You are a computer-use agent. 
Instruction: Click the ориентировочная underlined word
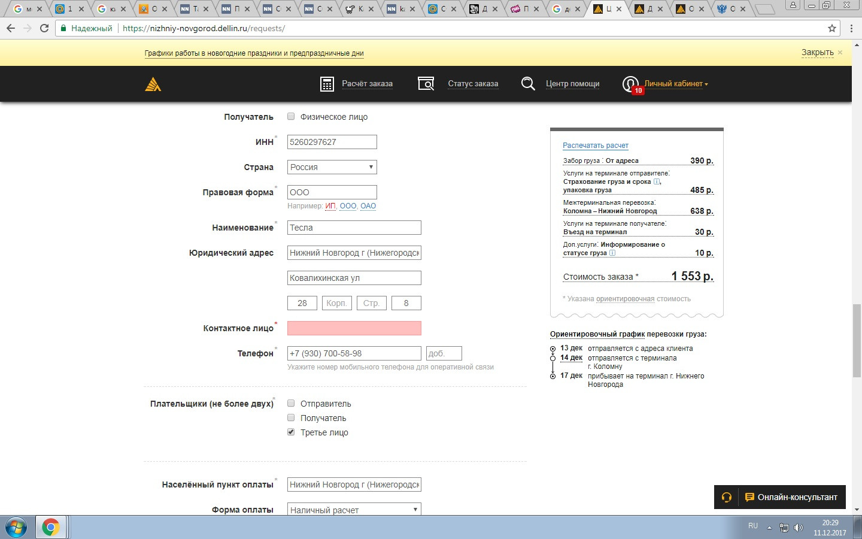pos(625,299)
